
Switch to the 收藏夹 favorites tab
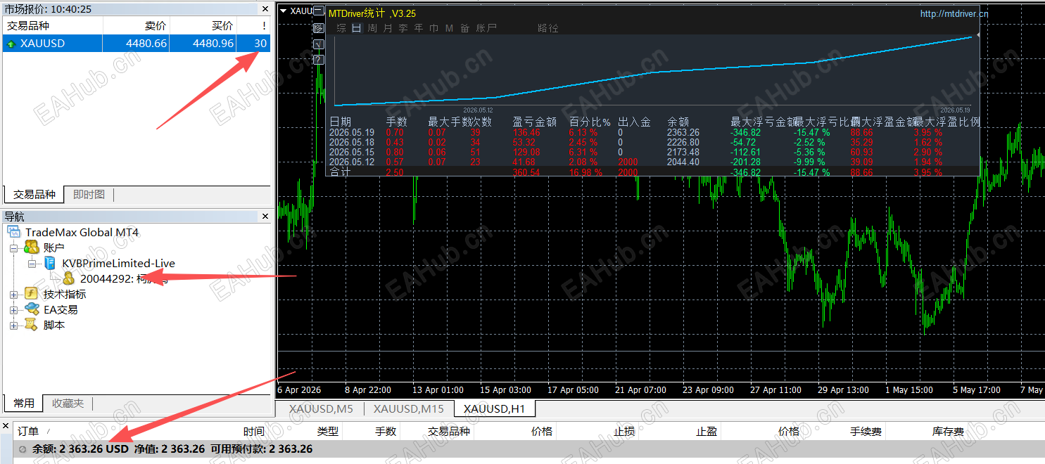(68, 404)
